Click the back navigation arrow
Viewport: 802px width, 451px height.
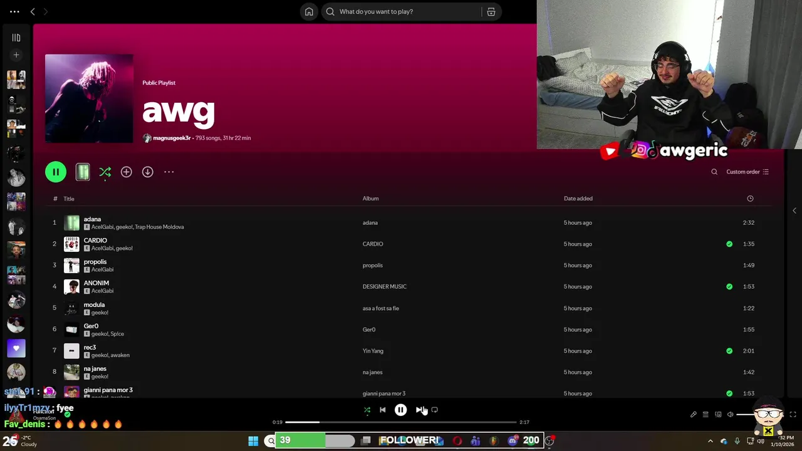click(x=33, y=11)
